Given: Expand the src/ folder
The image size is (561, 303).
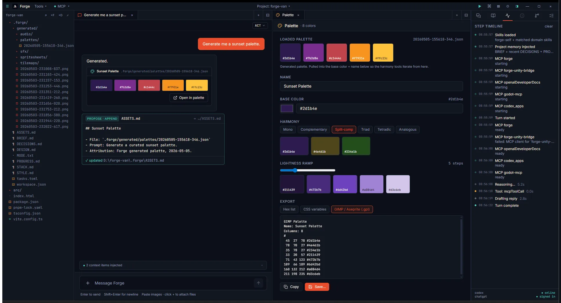Looking at the screenshot, I should click(17, 190).
